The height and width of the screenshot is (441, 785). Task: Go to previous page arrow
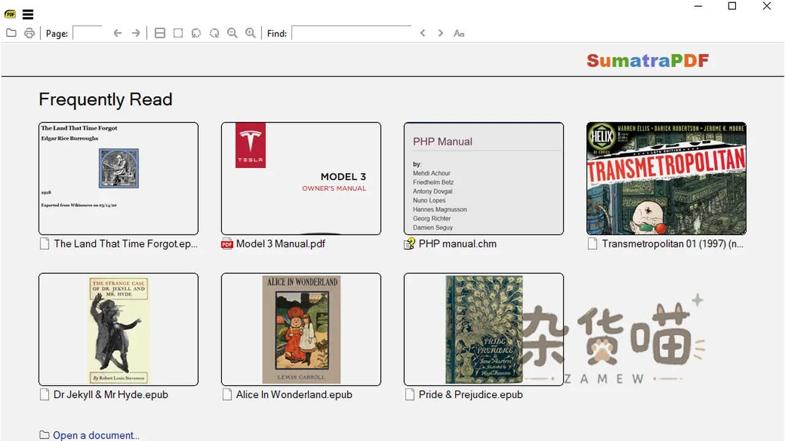point(118,33)
